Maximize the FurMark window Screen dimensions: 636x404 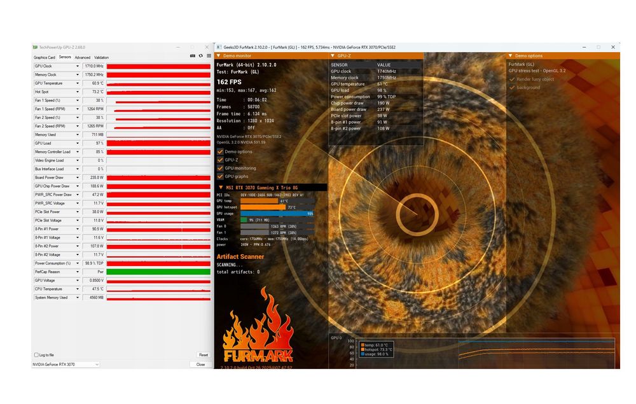point(598,48)
